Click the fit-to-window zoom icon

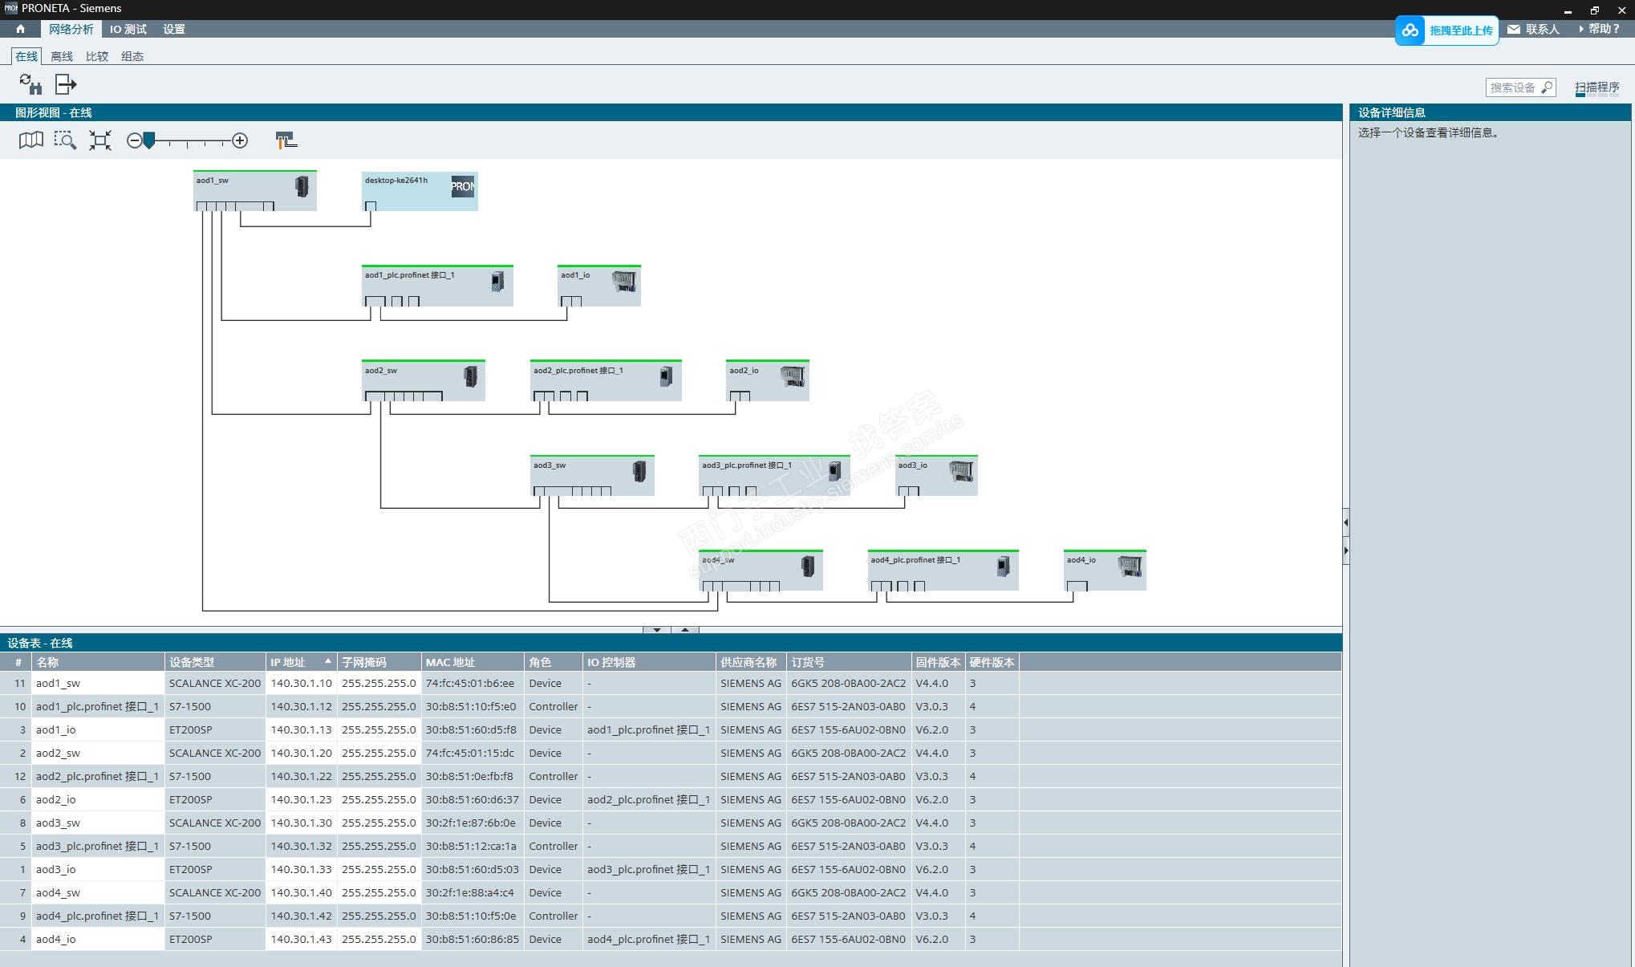tap(100, 140)
